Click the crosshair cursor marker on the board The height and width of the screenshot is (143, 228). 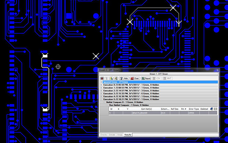coord(58,67)
